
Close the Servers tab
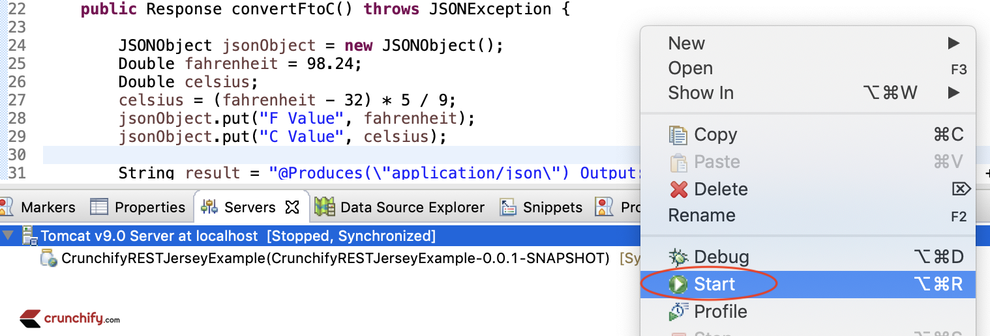pos(293,207)
